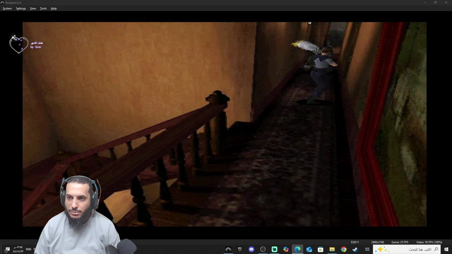Open the Help menu
This screenshot has width=452, height=254.
(54, 8)
